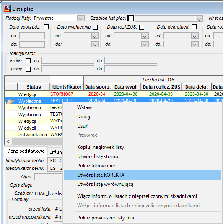The height and width of the screenshot is (224, 223).
Task: Enable the Data wypłacenia filter checkbox
Action: [x=95, y=27]
